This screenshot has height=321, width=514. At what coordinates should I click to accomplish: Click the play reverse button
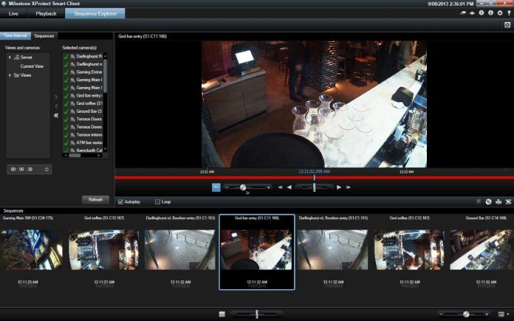coord(289,187)
